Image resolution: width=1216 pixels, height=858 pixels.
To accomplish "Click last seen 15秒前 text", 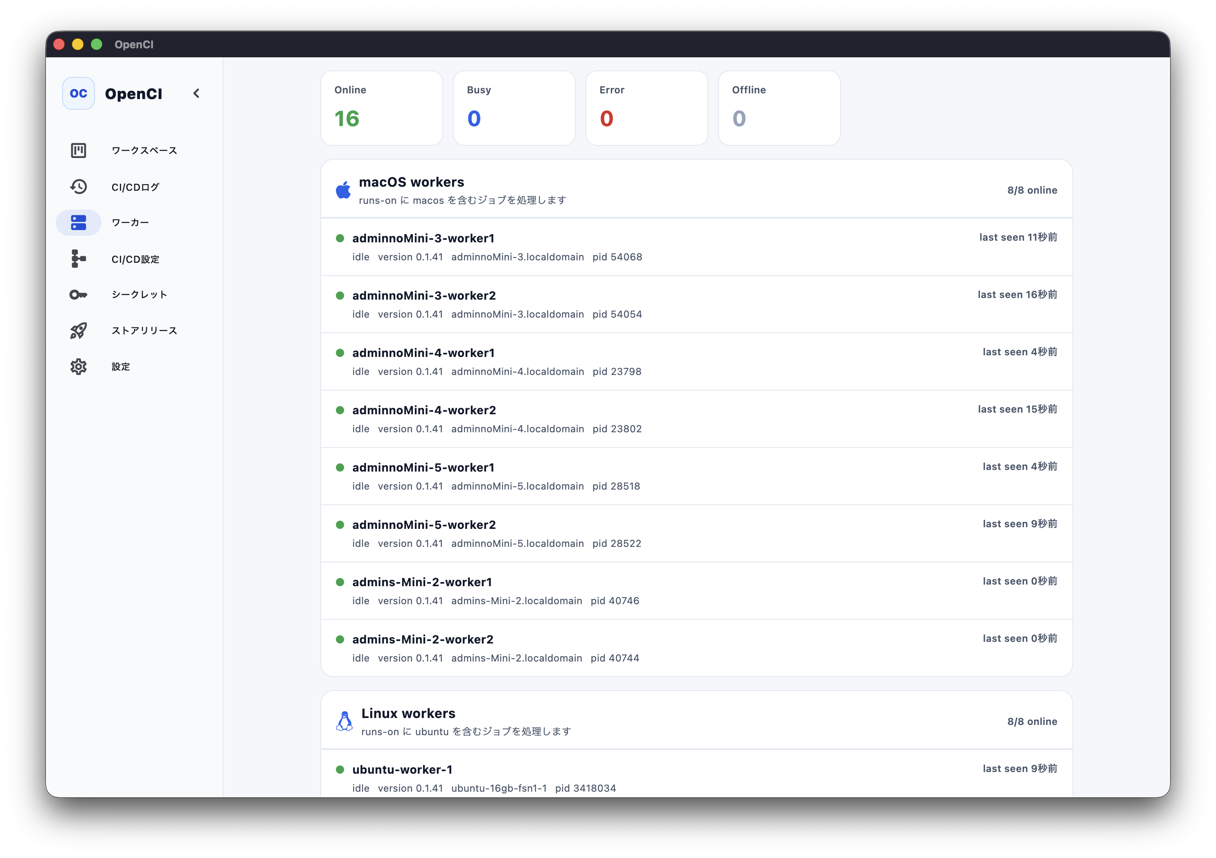I will click(x=1018, y=409).
